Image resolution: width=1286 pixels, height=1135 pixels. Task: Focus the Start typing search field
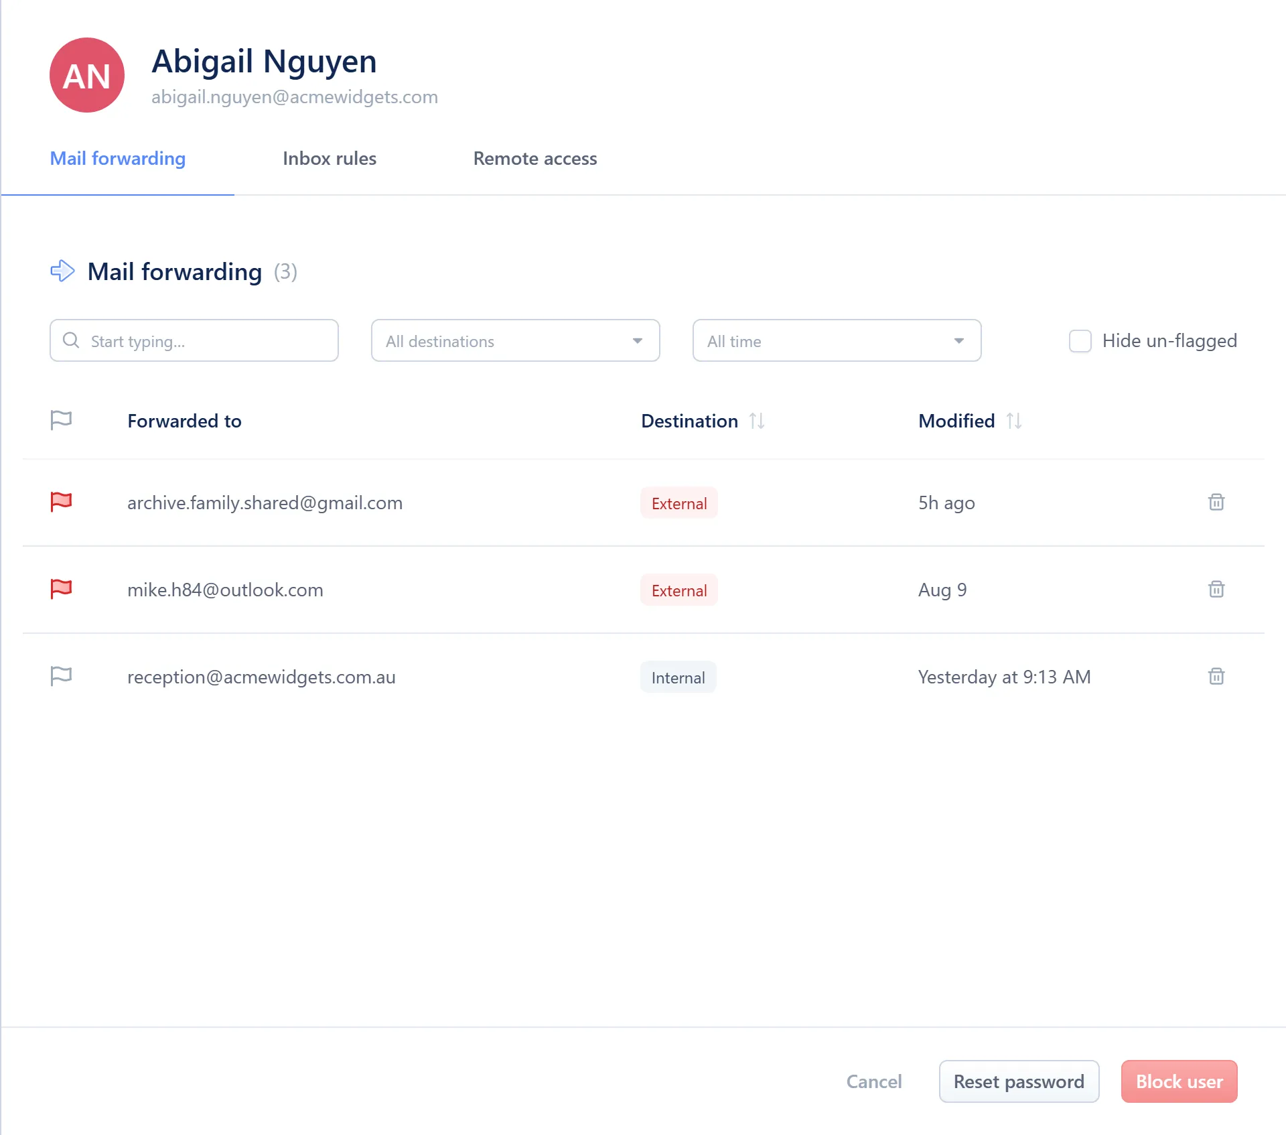pyautogui.click(x=194, y=340)
